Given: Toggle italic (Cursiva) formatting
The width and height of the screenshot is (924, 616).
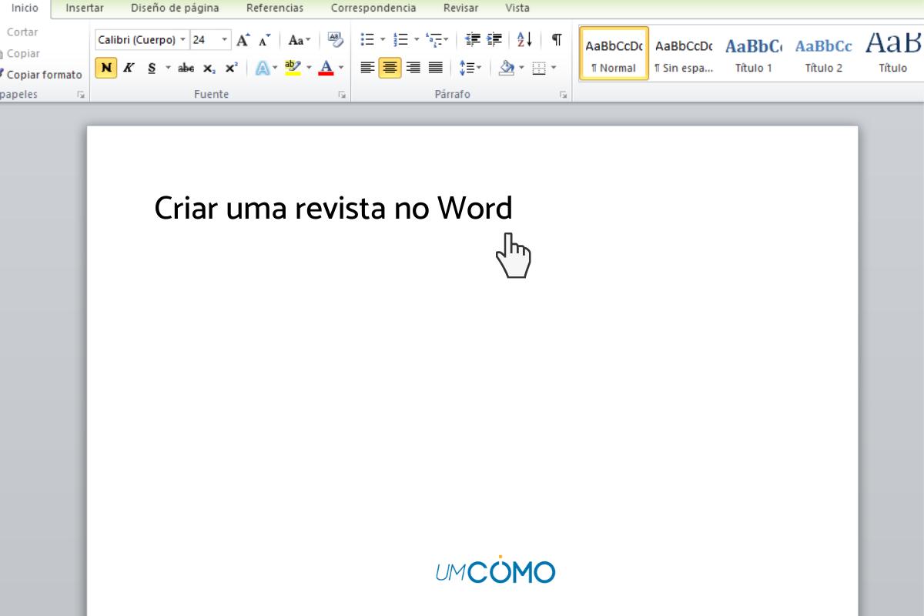Looking at the screenshot, I should [129, 69].
